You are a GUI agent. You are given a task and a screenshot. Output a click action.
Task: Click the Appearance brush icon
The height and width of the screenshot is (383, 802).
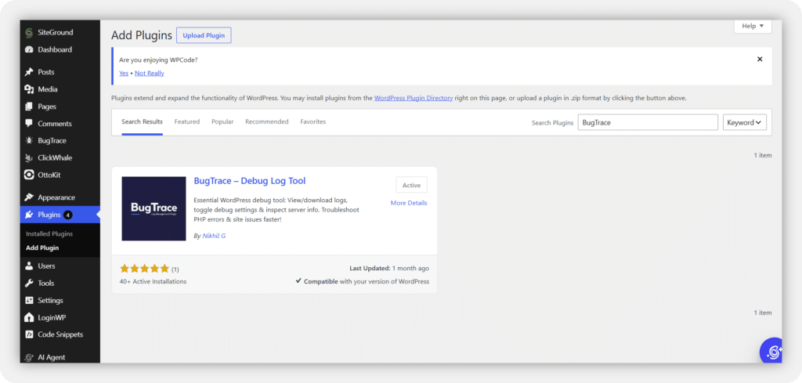click(29, 197)
